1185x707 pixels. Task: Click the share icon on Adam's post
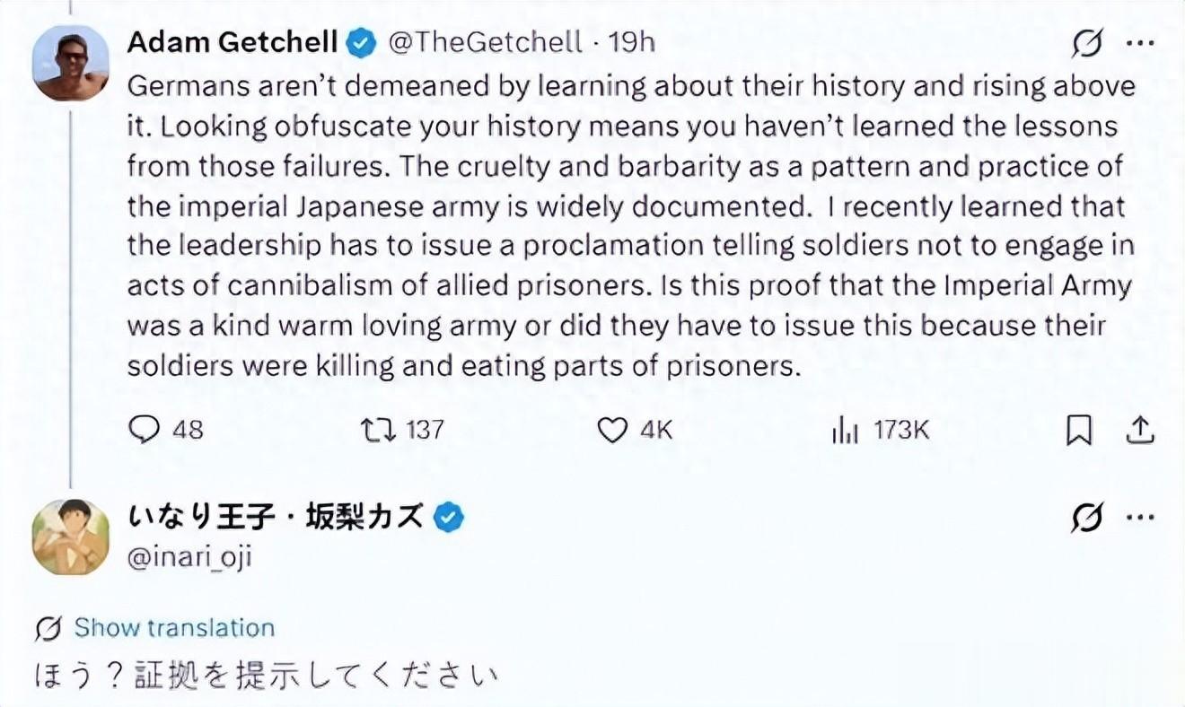pos(1139,431)
